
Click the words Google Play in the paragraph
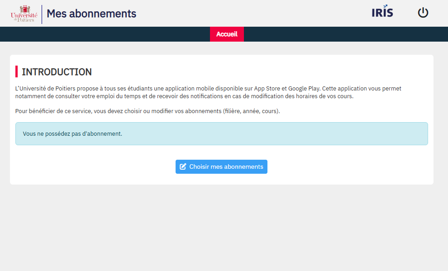(x=304, y=89)
